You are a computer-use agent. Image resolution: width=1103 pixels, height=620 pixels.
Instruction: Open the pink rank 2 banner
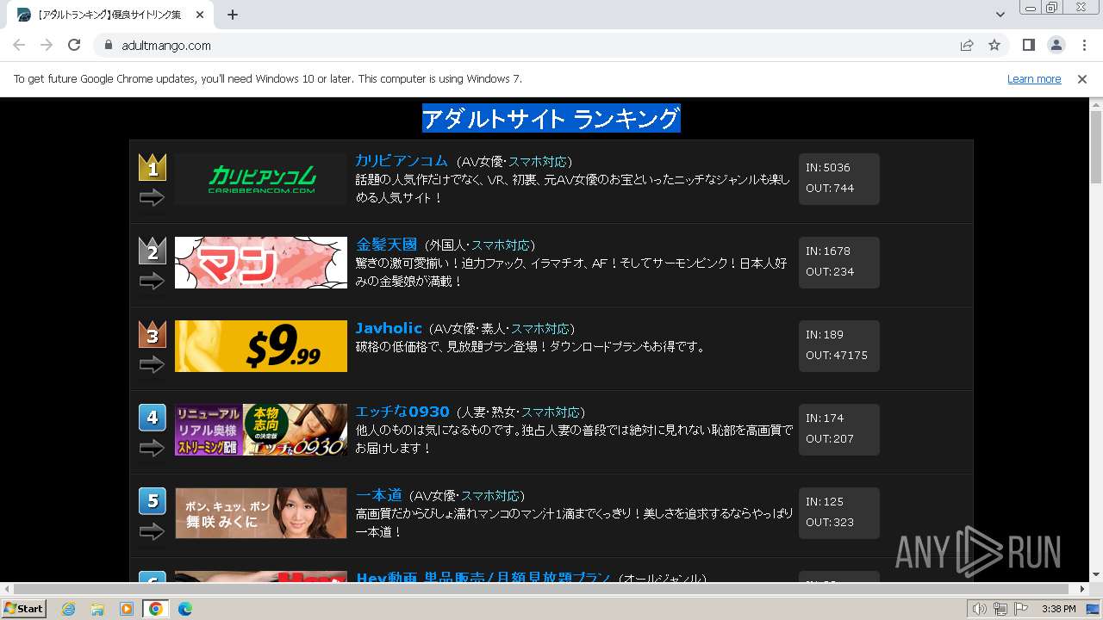point(261,263)
